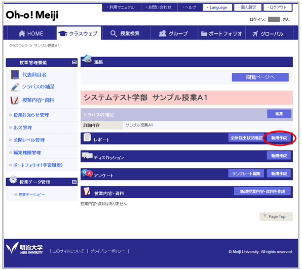Open 代表科目名 link in sidebar
This screenshot has width=302, height=270.
tap(34, 75)
